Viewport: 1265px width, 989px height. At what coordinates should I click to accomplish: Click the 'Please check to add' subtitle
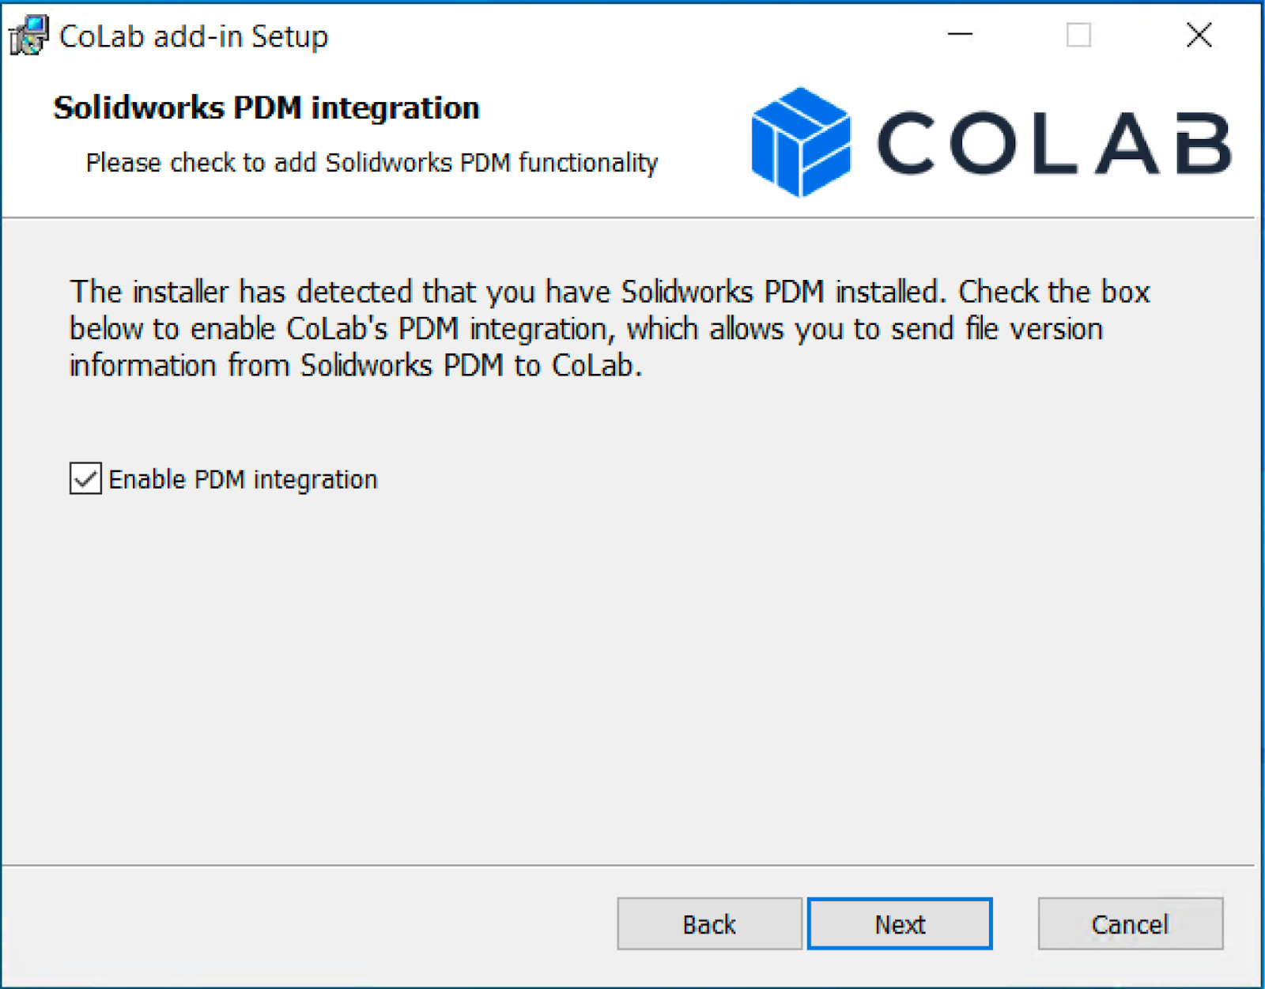click(372, 162)
